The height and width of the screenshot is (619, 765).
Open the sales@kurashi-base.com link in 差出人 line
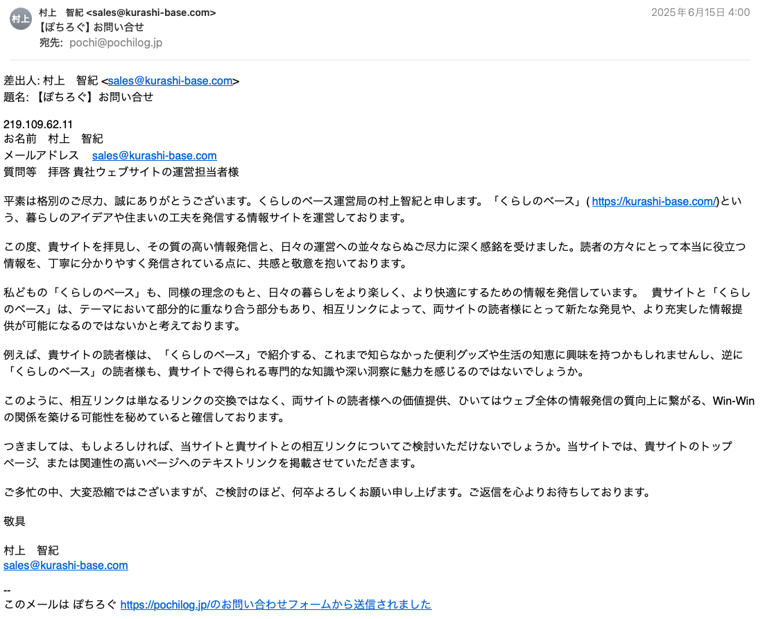pos(171,81)
